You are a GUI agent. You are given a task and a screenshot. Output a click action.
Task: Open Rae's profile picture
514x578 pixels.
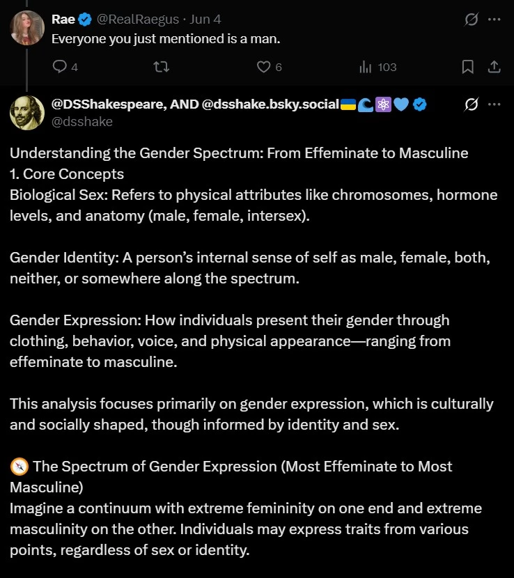pos(27,28)
